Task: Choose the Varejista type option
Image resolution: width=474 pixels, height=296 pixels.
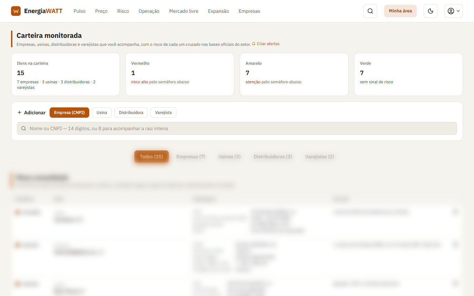Action: 163,113
